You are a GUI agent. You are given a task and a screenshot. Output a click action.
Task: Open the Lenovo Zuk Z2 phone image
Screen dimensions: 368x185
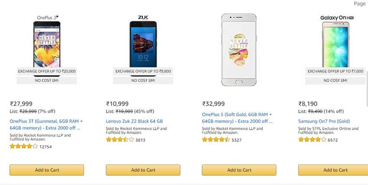[143, 43]
